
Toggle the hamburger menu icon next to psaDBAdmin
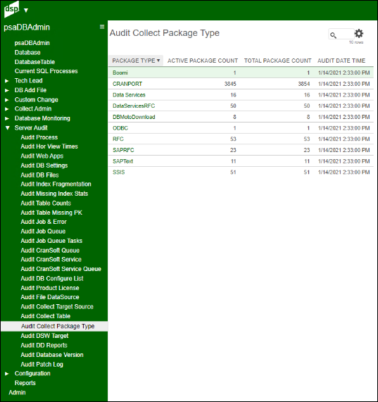tap(102, 27)
